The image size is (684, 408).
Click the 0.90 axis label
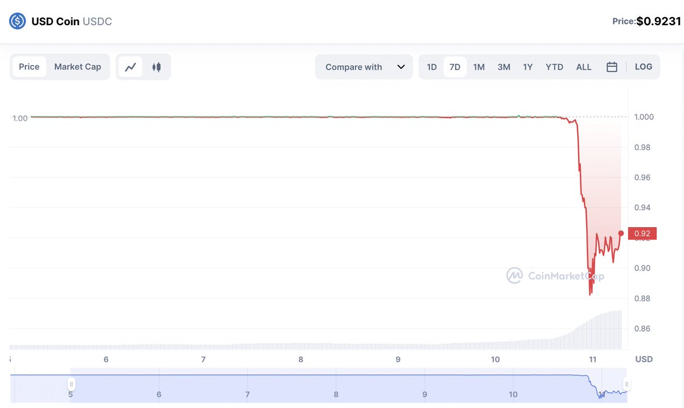642,268
